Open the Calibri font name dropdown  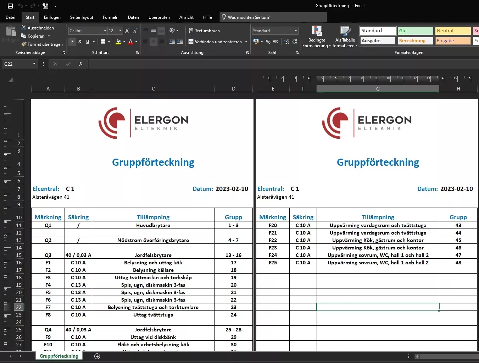point(105,31)
